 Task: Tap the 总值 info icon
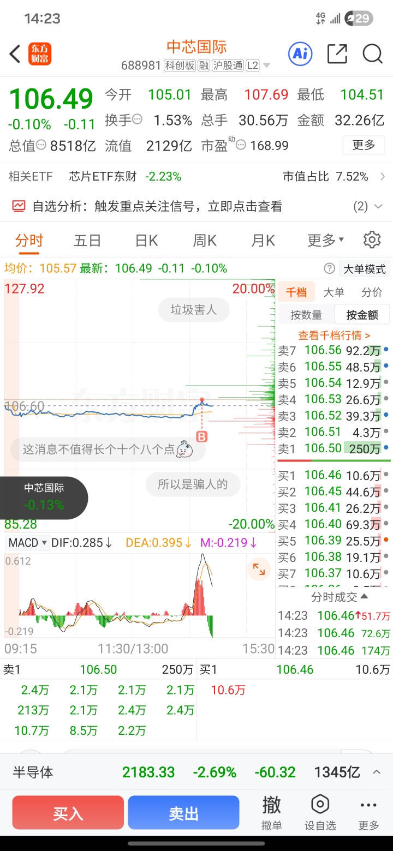coord(42,146)
